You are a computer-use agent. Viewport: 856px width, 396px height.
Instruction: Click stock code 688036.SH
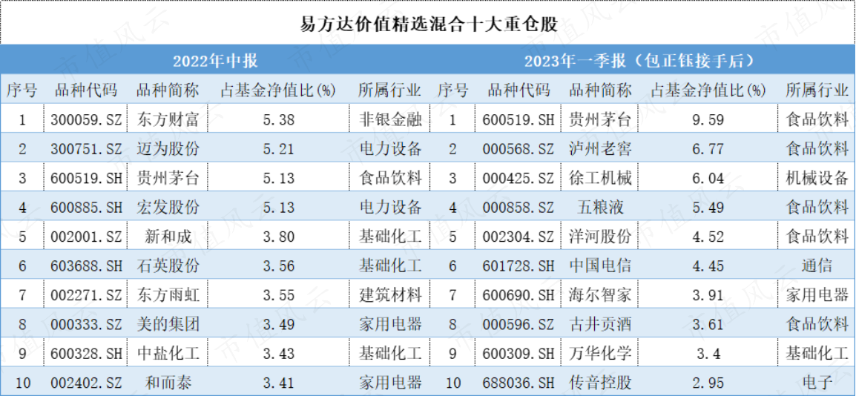coord(518,383)
